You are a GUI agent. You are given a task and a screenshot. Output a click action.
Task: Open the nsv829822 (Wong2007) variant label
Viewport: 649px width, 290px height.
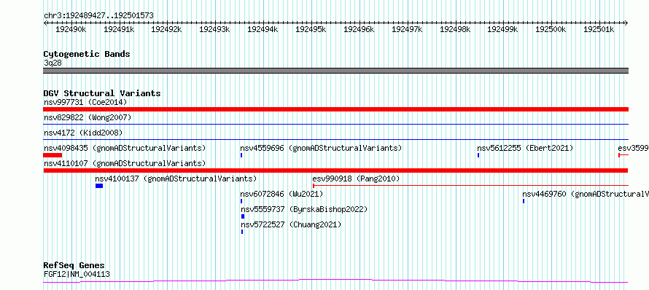pyautogui.click(x=88, y=118)
